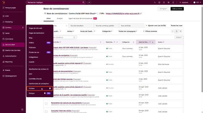Open Filtres avancés
This screenshot has height=113, width=203.
[x=150, y=31]
